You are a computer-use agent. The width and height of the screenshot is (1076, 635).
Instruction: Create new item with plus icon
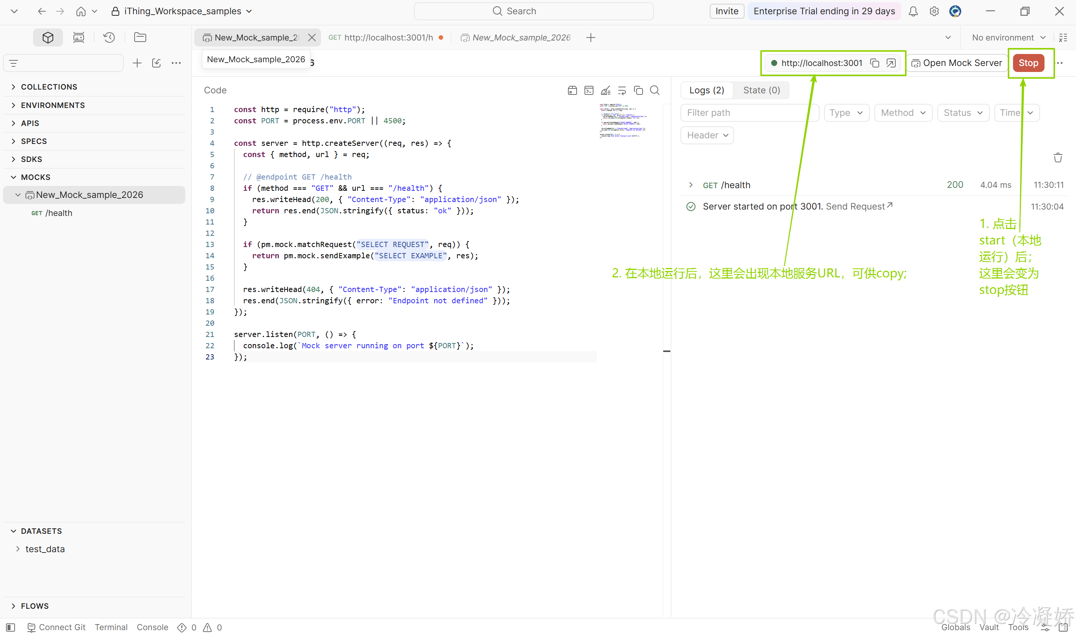[137, 63]
